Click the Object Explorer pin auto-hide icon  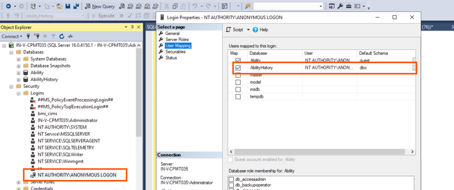click(x=132, y=27)
